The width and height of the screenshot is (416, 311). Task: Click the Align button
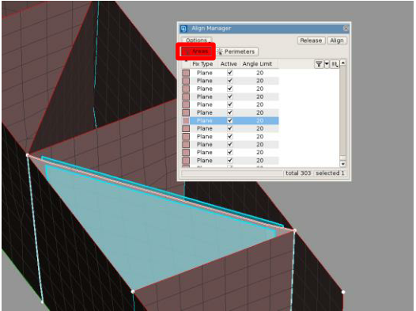[337, 40]
